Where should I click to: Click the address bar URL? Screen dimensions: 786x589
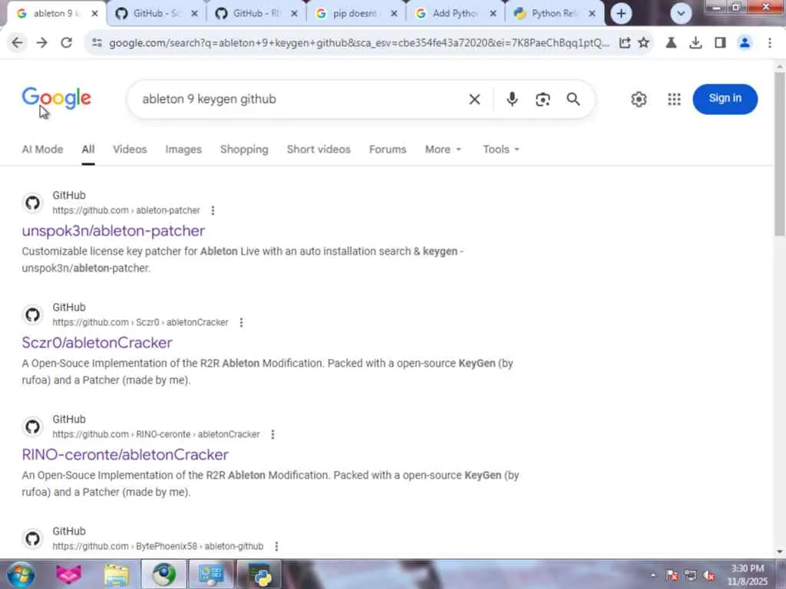[x=359, y=43]
